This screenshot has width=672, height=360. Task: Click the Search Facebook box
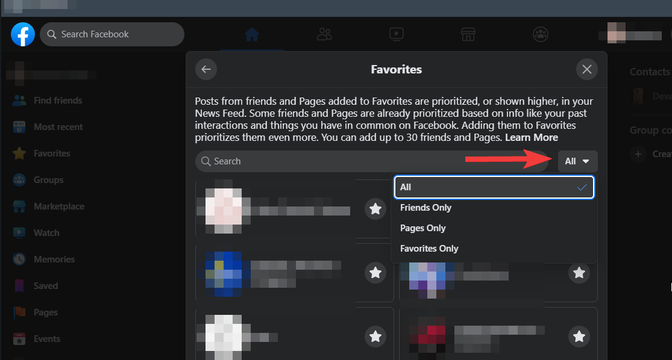click(112, 34)
